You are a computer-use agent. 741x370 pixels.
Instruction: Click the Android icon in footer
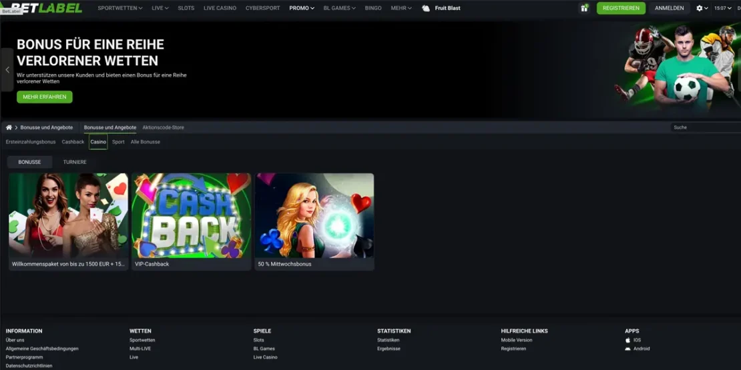(x=628, y=349)
